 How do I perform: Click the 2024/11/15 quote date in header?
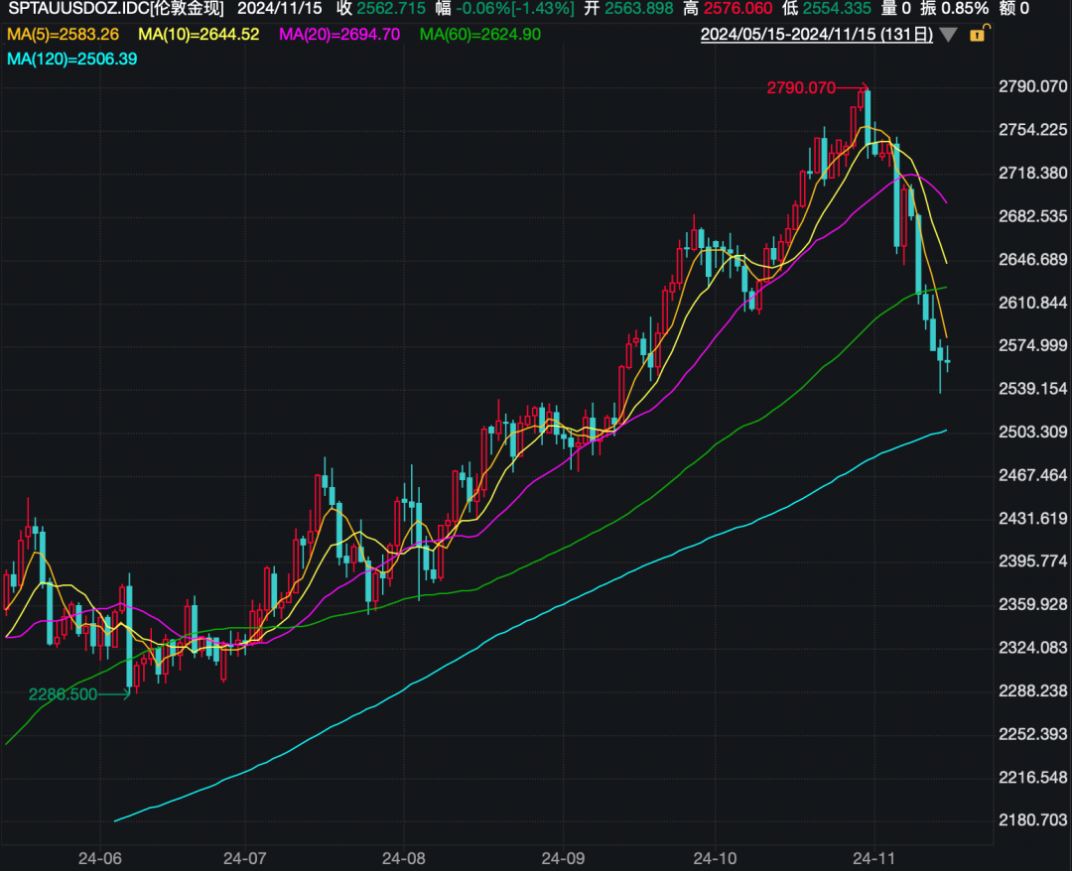pos(281,9)
